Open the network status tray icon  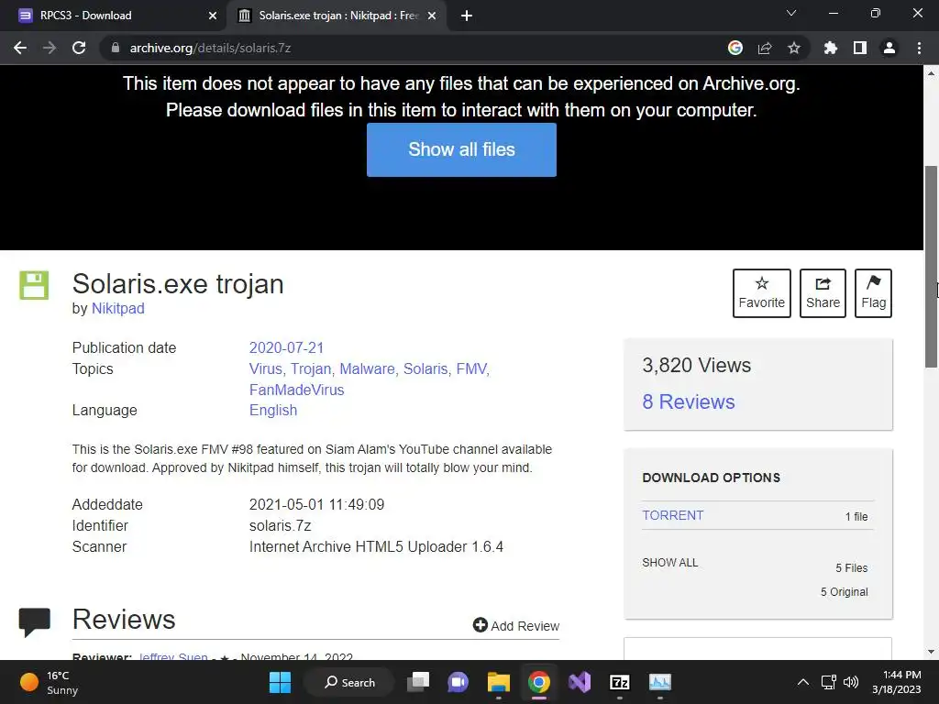coord(828,682)
